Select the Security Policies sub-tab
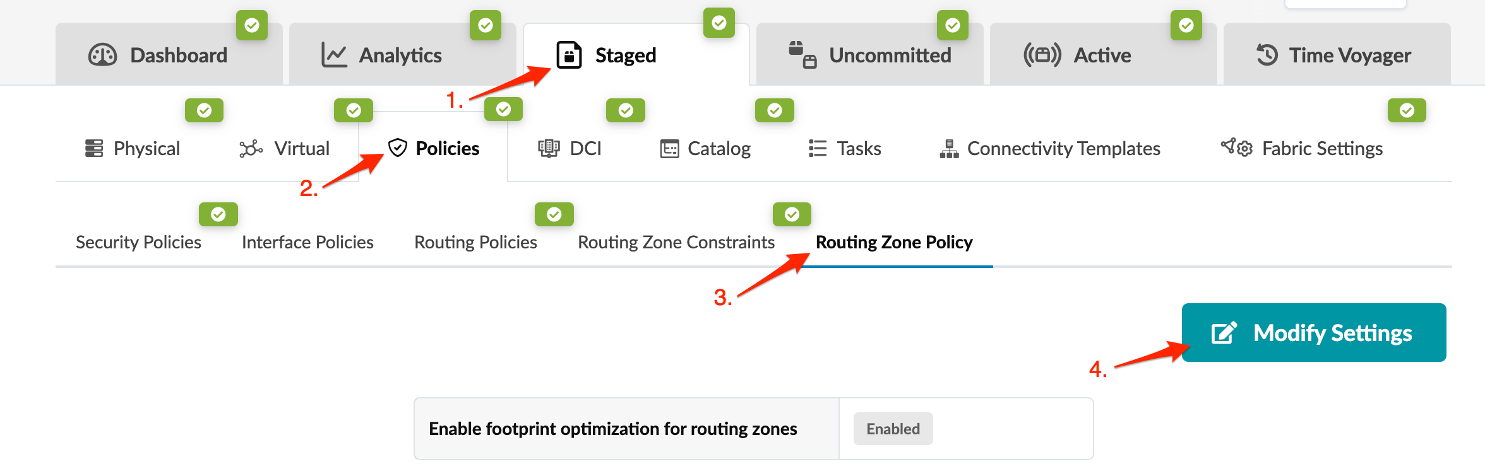The height and width of the screenshot is (469, 1485). [x=138, y=243]
